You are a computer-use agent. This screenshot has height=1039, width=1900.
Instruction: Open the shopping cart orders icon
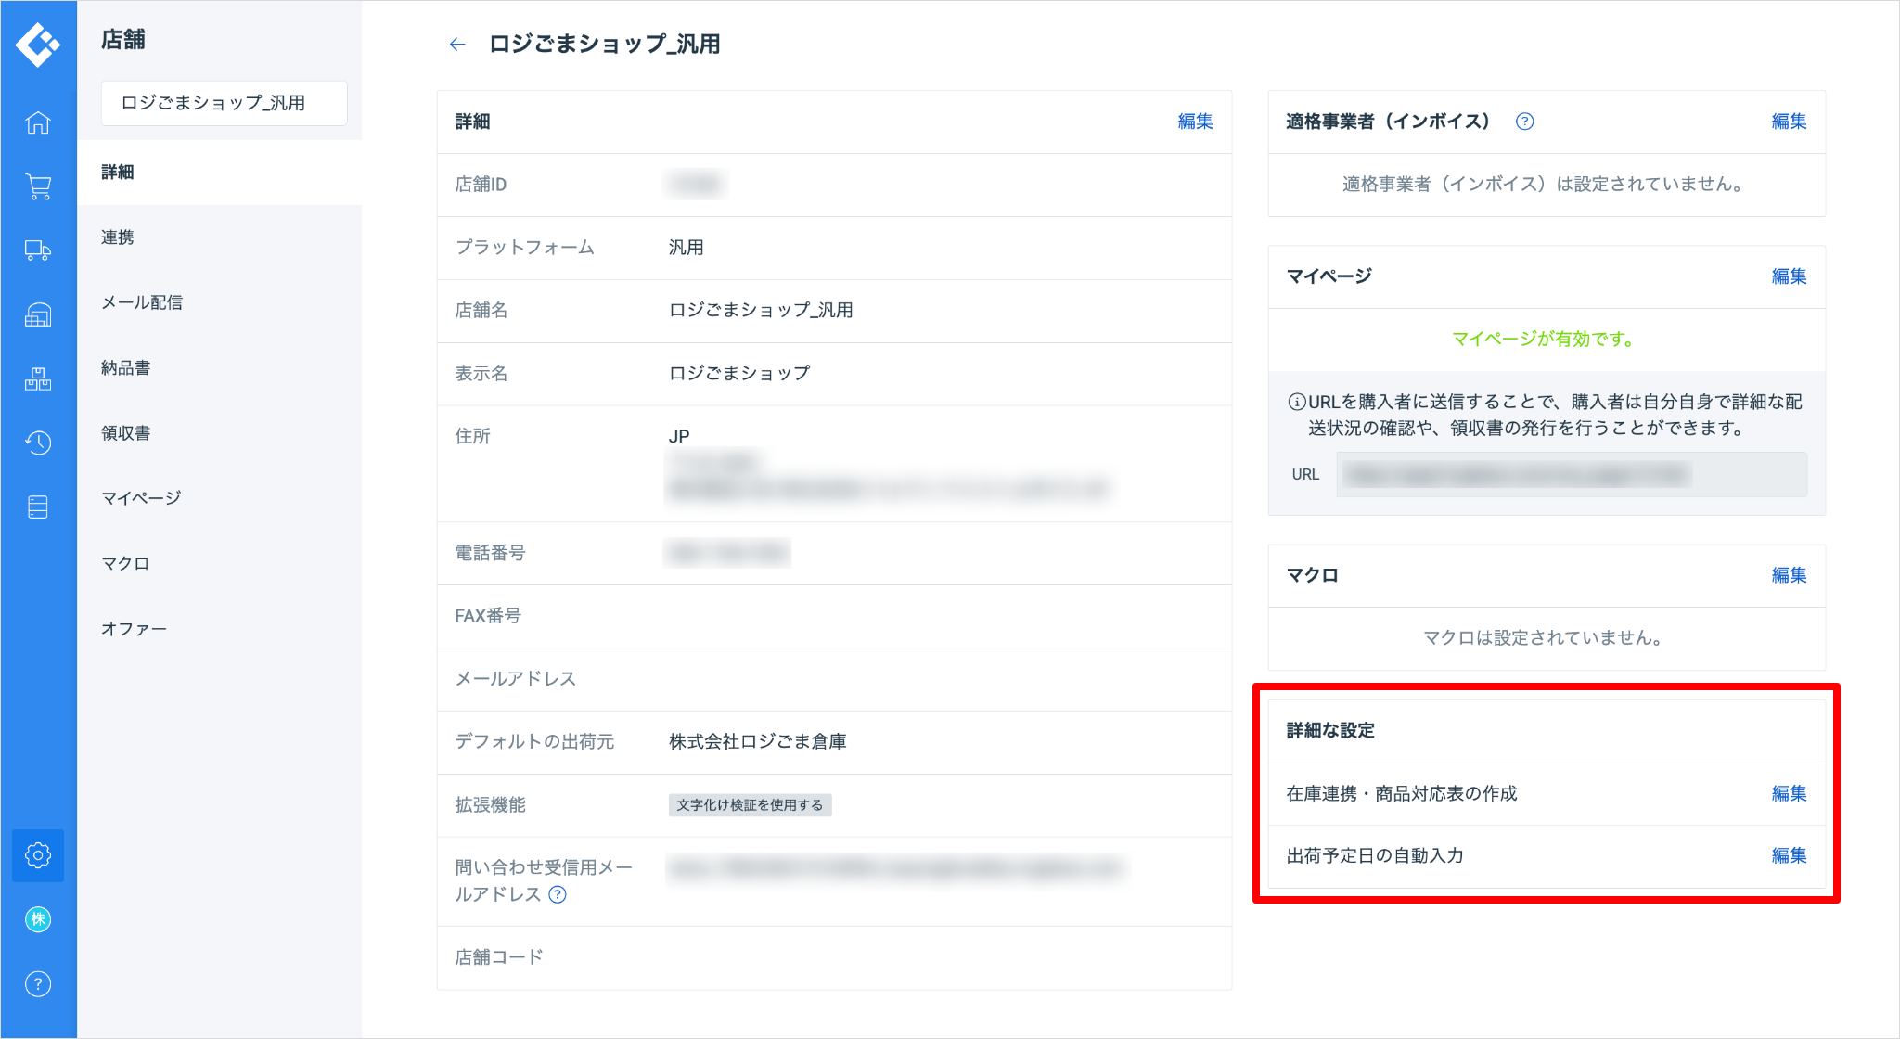coord(38,186)
